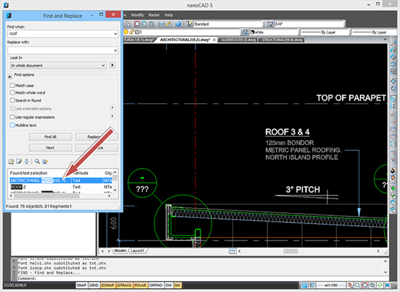Enable the Match case checkbox
400x292 pixels.
(x=13, y=85)
